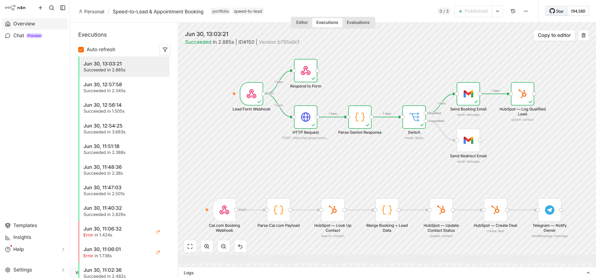This screenshot has width=596, height=278.
Task: Delete this execution with trash icon
Action: tap(584, 35)
